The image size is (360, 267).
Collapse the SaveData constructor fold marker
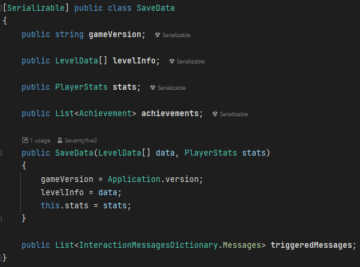(1, 153)
